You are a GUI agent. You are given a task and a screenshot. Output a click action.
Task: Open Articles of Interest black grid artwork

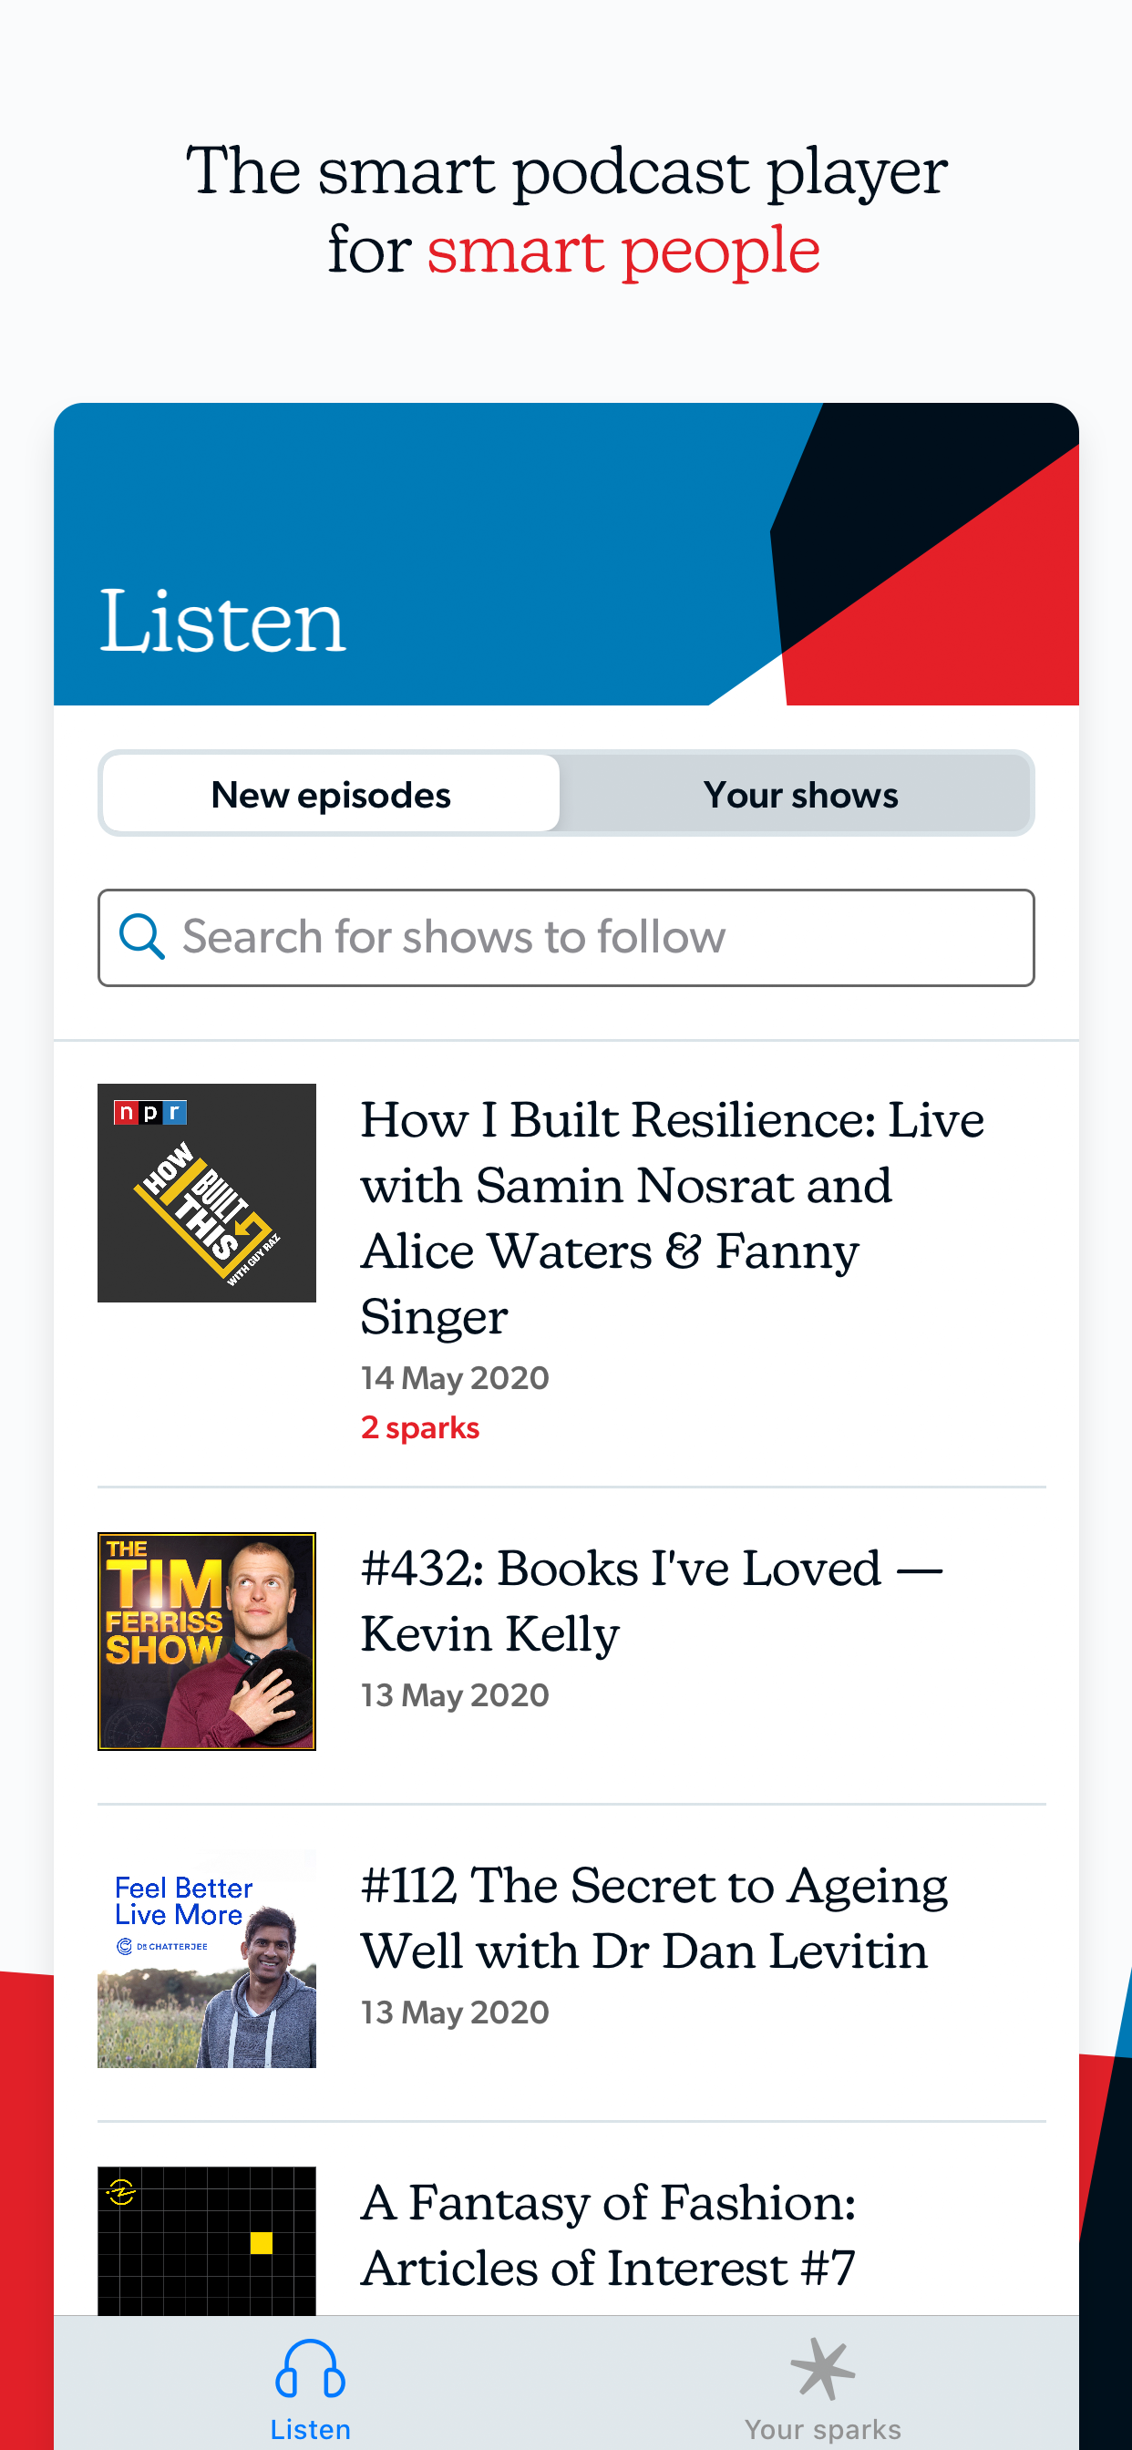pos(206,2240)
